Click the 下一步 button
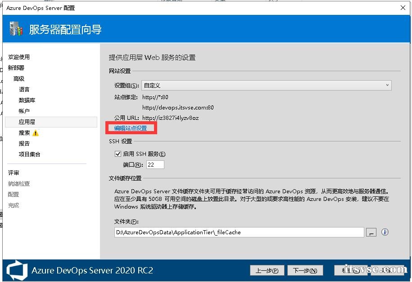This screenshot has height=282, width=412. (305, 270)
